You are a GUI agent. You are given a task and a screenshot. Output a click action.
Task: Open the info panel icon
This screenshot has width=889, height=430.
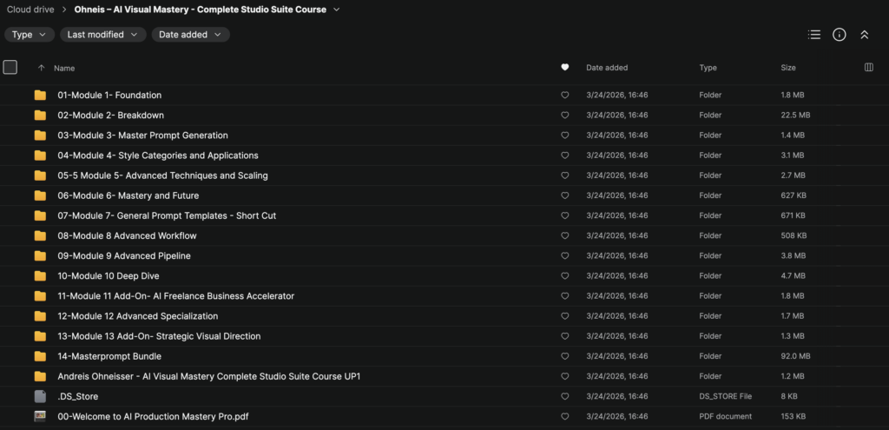(x=839, y=35)
